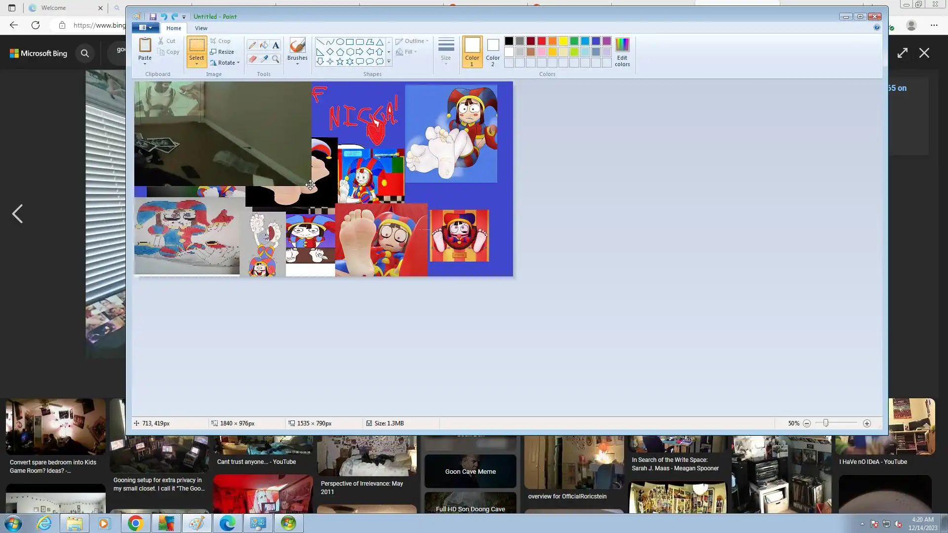Expand the Brushes dropdown
The width and height of the screenshot is (948, 533).
[297, 64]
